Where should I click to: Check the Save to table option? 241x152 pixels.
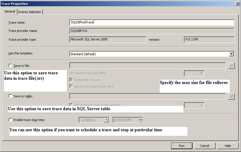pos(11,96)
